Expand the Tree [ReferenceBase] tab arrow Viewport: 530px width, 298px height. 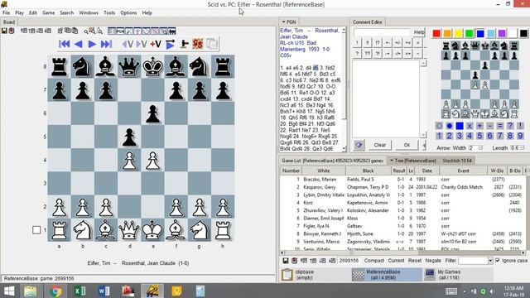tap(392, 161)
